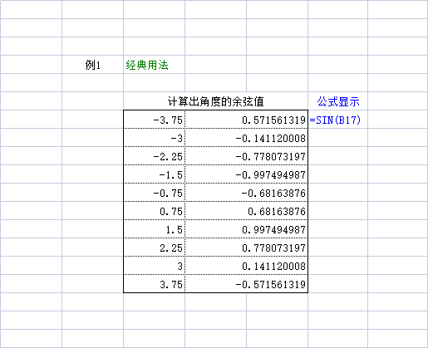Image resolution: width=428 pixels, height=348 pixels.
Task: Click the positive 0.75 input cell
Action: 155,211
